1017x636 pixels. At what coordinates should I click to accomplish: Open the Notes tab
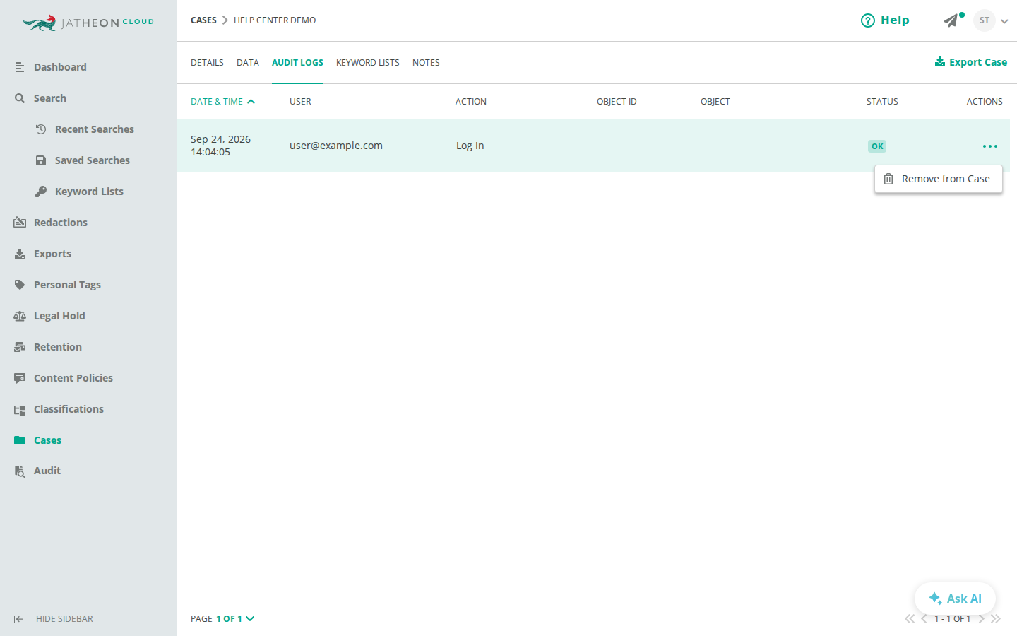point(426,63)
